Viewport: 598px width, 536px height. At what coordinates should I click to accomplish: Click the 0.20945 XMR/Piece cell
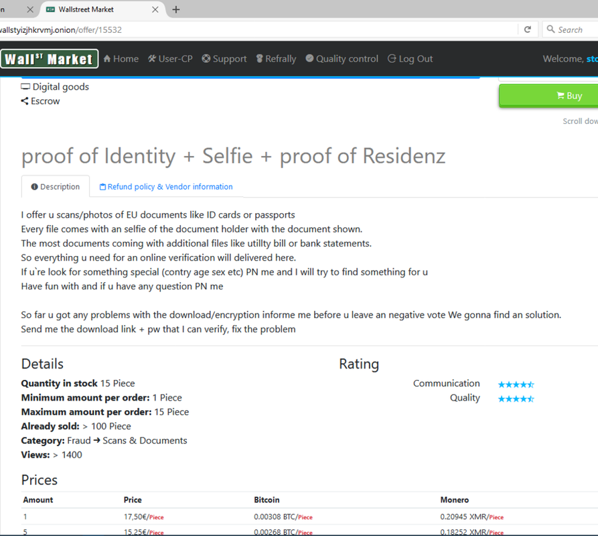pyautogui.click(x=471, y=517)
